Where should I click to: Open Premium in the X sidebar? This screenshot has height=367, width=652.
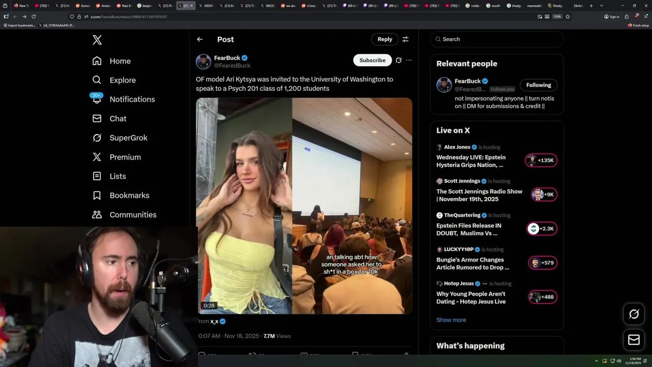116,157
